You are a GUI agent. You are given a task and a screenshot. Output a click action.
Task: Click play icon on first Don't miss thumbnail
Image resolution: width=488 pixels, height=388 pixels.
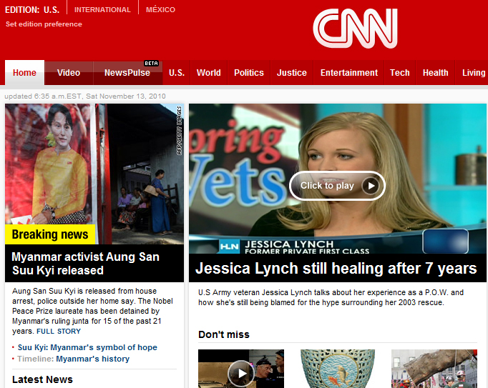tap(240, 372)
